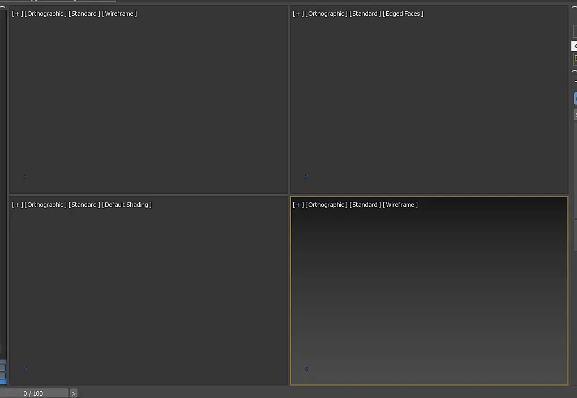Open Standard menu in Default Shading viewport
This screenshot has height=398, width=577.
click(x=84, y=205)
